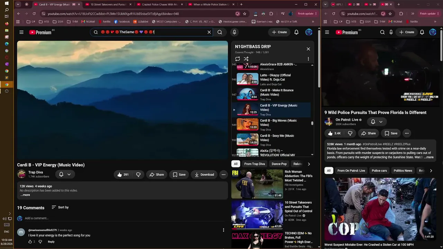Open Worst Suspect Mistake Ever video thumbnail
Image resolution: width=443 pixels, height=249 pixels.
pyautogui.click(x=380, y=209)
